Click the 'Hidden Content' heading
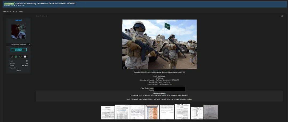Viewport: 288px width, 122px height. (159, 93)
